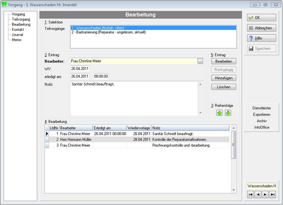Select Teilvorgang in the left tree
This screenshot has width=283, height=205.
pyautogui.click(x=21, y=19)
